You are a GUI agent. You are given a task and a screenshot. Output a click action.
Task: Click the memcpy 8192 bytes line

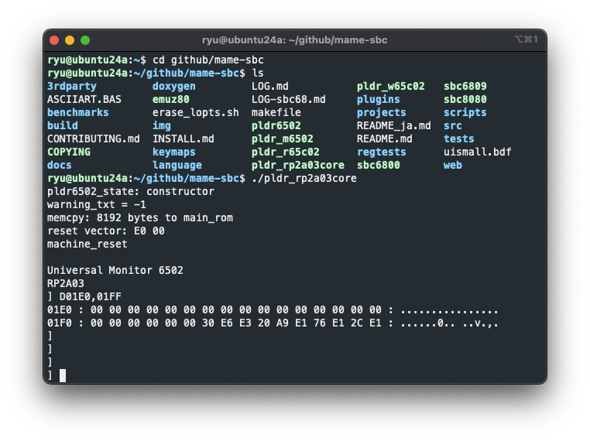[140, 217]
